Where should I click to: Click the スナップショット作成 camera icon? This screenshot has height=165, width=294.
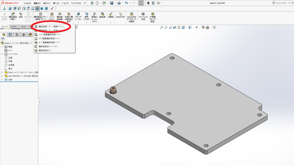tap(143, 15)
